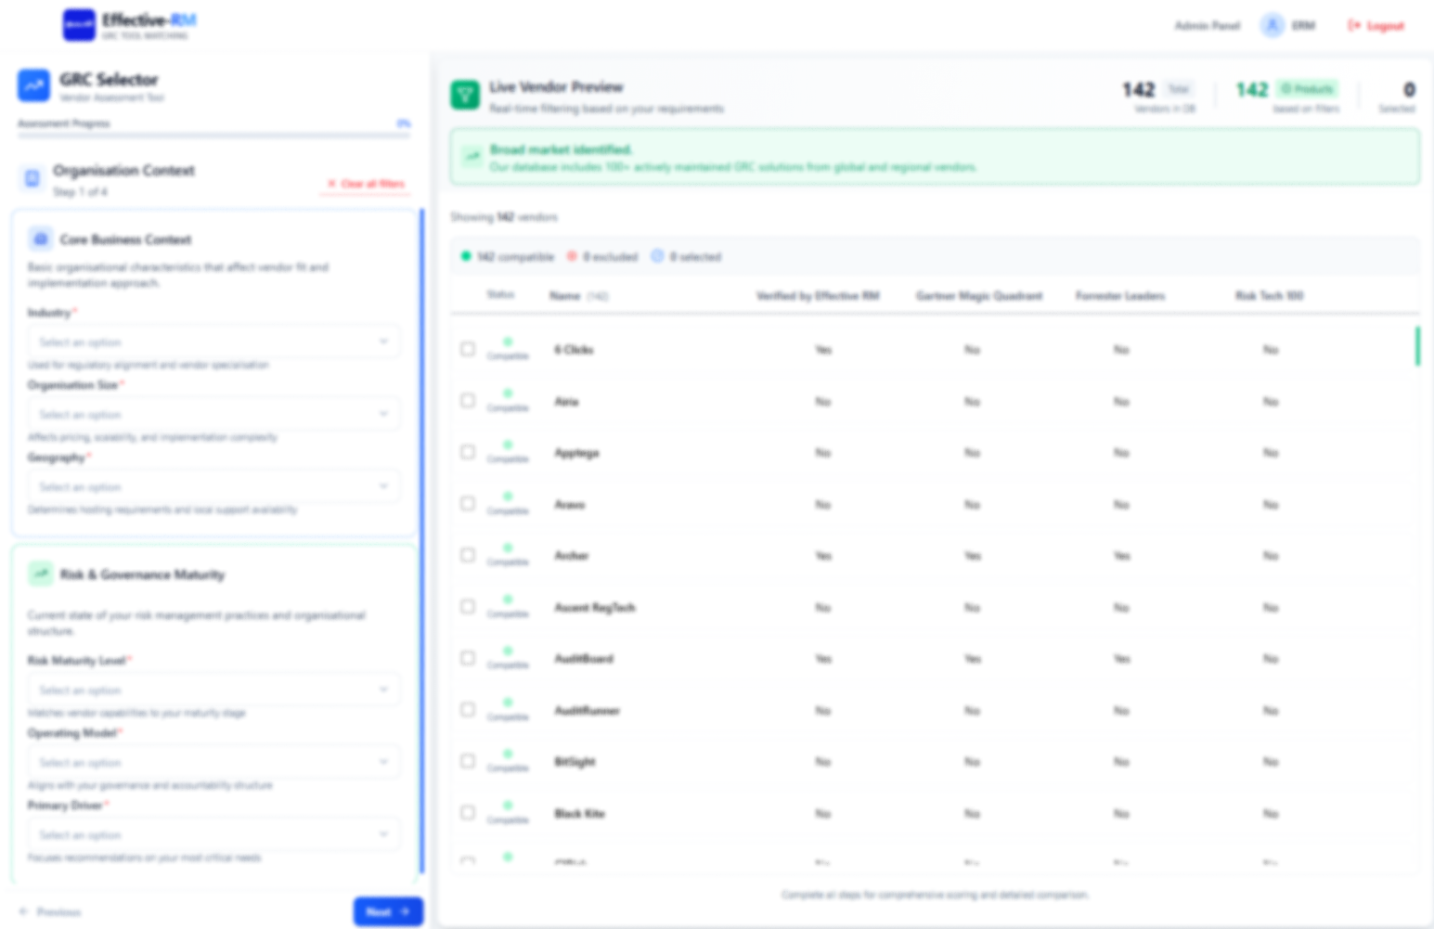Click the green vendor table scrollbar
This screenshot has width=1434, height=929.
(1417, 345)
